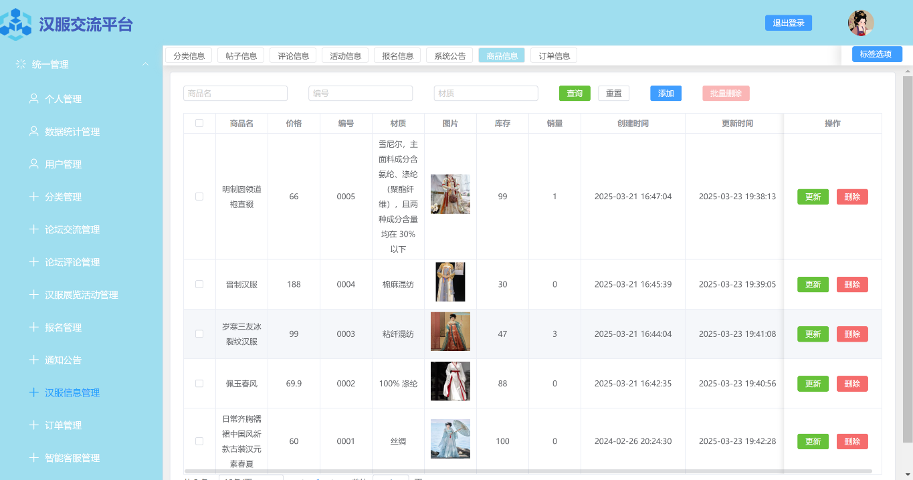Click 删除 for 明制圆领道袍直裰 row
The image size is (913, 480).
coord(852,197)
